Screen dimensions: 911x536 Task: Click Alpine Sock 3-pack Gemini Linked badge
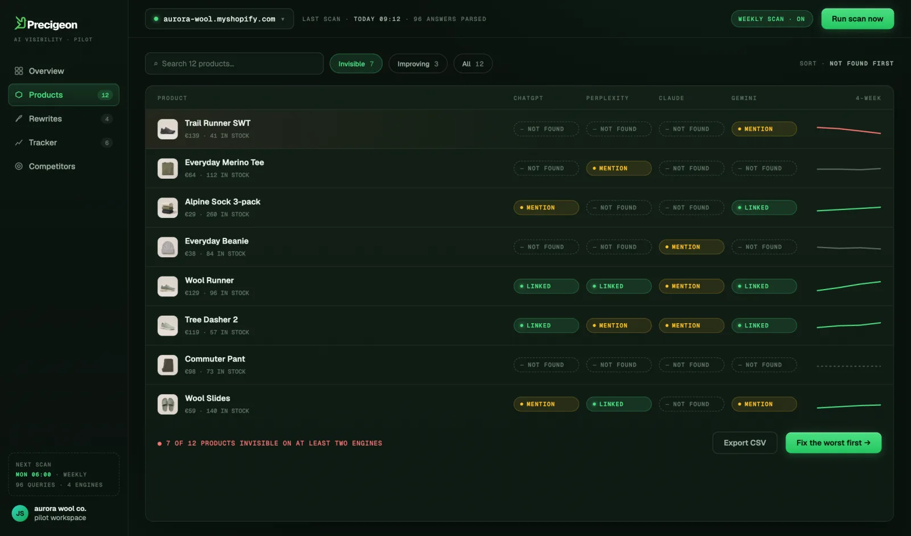pyautogui.click(x=764, y=208)
